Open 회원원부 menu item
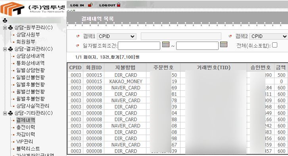Screen dimensions: 288x156 click(26, 42)
